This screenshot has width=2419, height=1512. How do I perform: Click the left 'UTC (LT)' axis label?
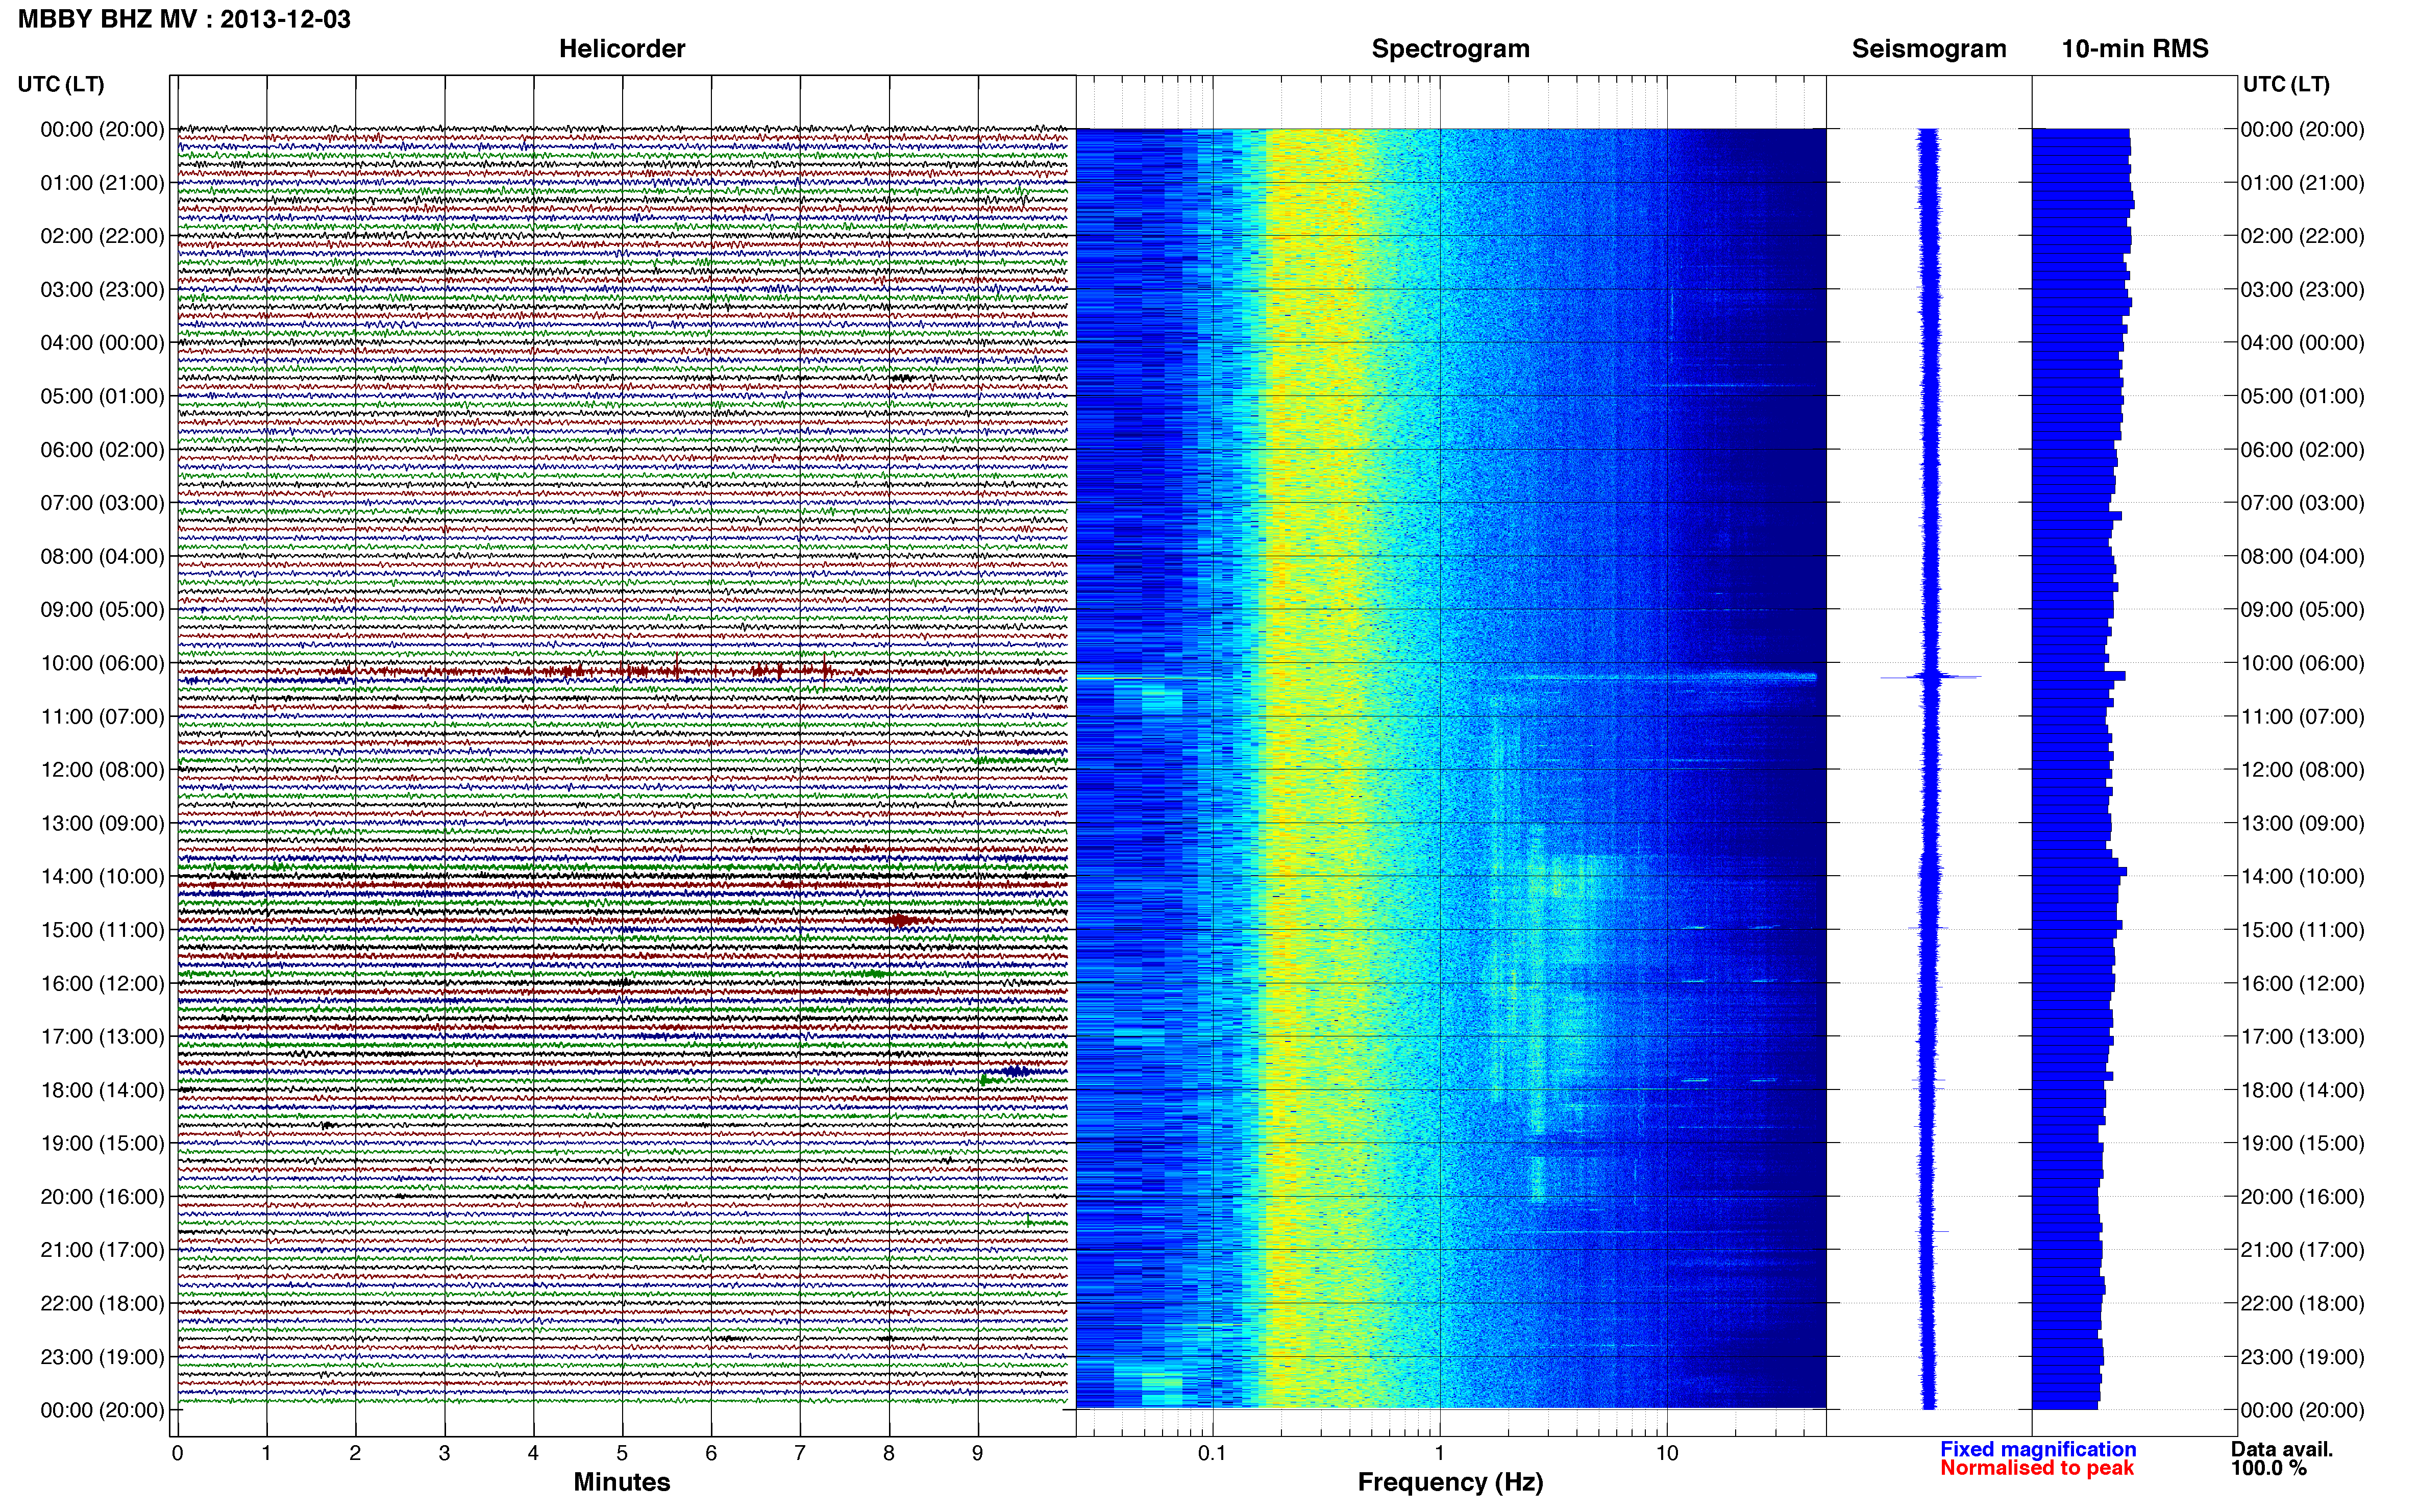[x=61, y=84]
